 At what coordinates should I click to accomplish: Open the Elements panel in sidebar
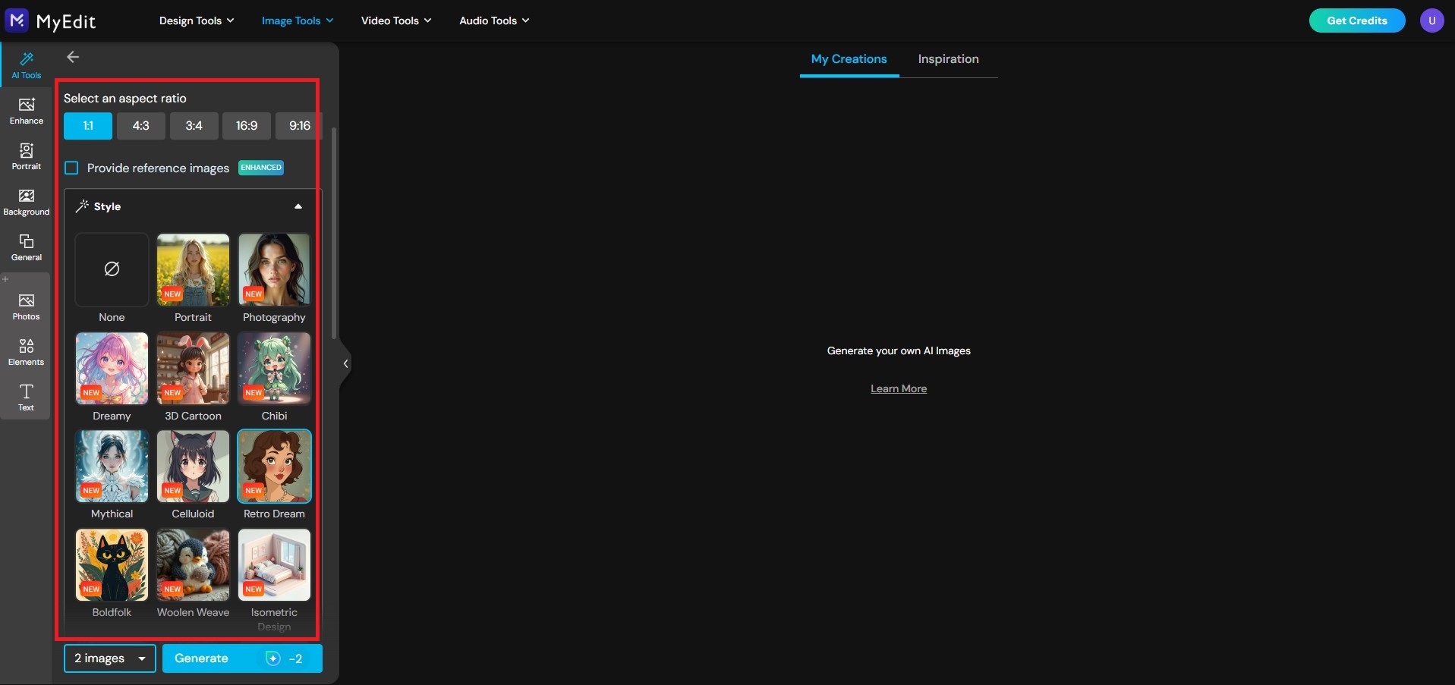27,352
